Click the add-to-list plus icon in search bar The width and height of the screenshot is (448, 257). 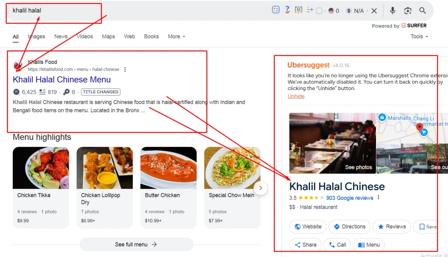[310, 10]
